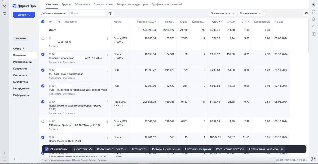This screenshot has width=318, height=164.
Task: Open three-dot menu for MK Nissan Qashqai campaign
Action: coord(107,121)
